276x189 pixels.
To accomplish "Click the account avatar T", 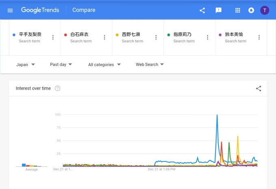I will pos(265,10).
